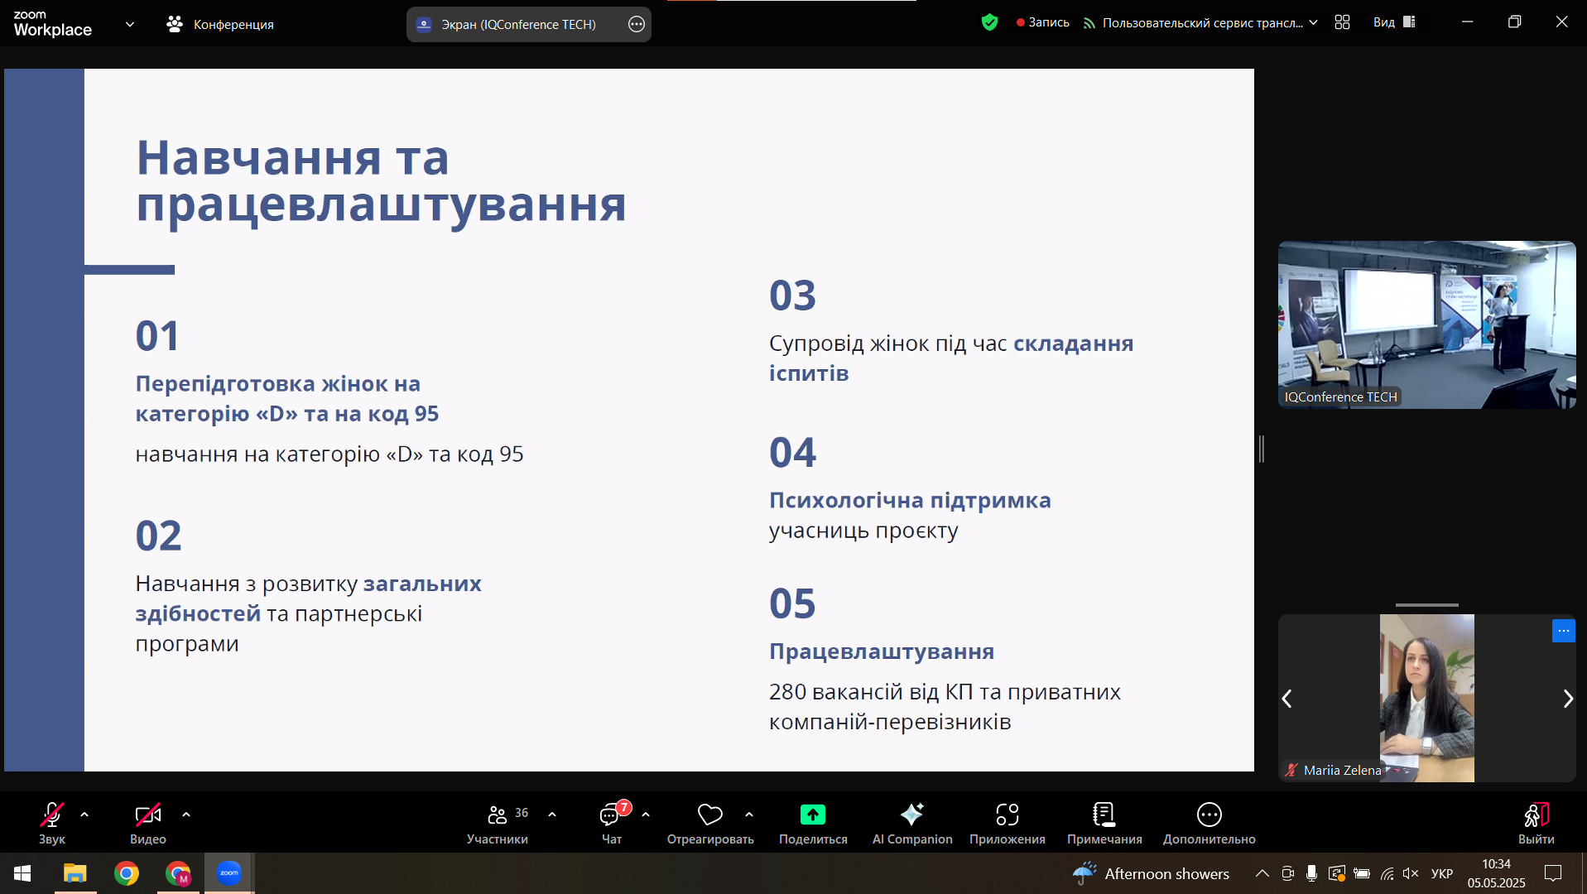Open reactions with Отреагировать heart icon
This screenshot has height=894, width=1587.
point(710,823)
